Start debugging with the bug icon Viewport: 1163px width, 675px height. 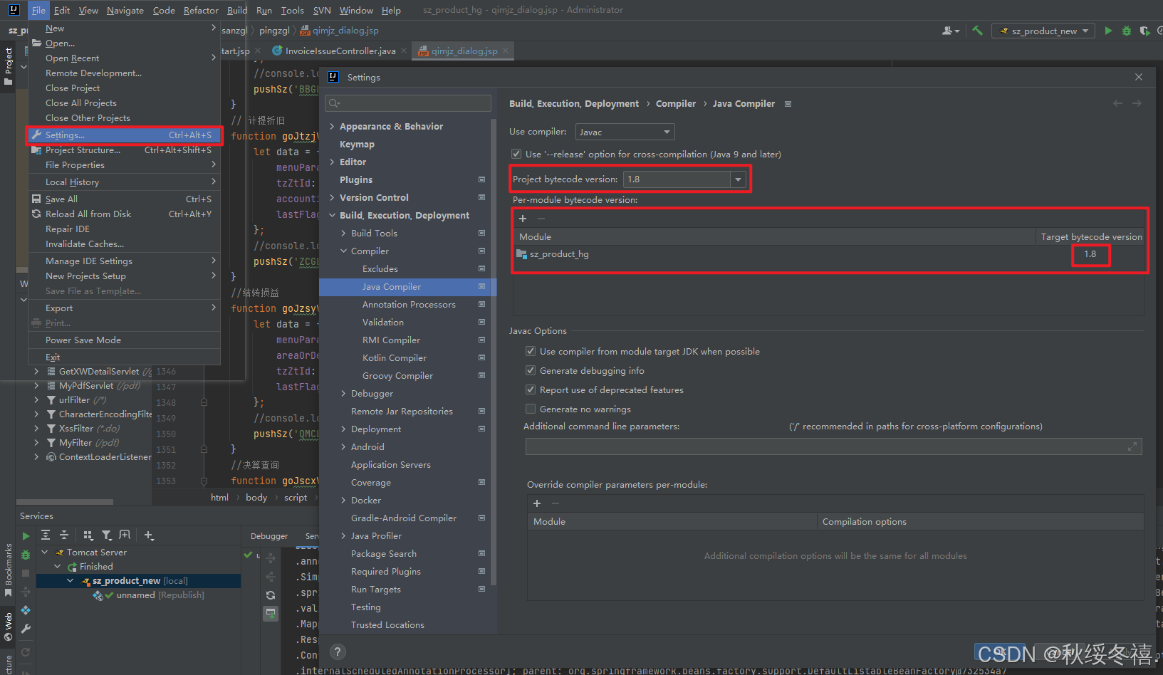tap(1127, 31)
